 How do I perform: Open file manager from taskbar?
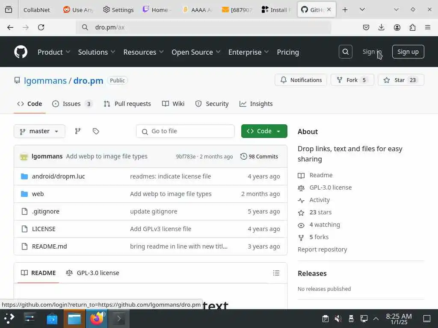[74, 319]
